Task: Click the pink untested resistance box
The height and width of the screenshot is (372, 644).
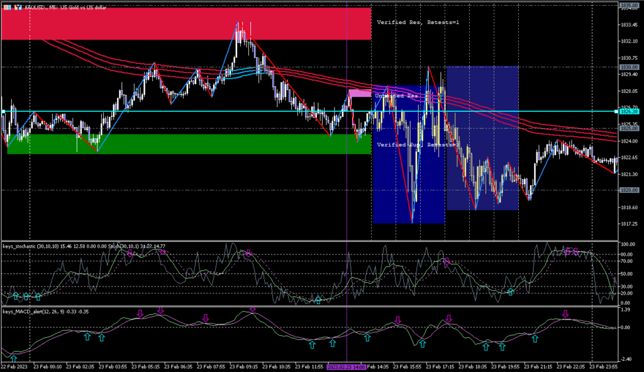Action: (360, 93)
